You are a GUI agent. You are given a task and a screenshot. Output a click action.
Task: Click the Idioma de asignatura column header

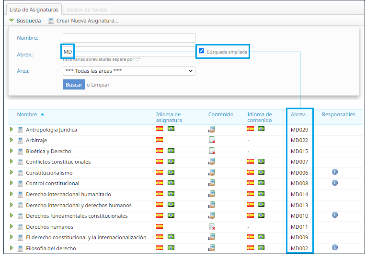pyautogui.click(x=169, y=117)
